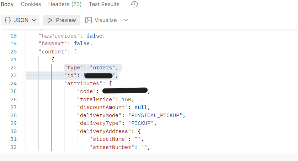Viewport: 298px width, 161px height.
Task: Click the Visualize image icon
Action: [89, 20]
